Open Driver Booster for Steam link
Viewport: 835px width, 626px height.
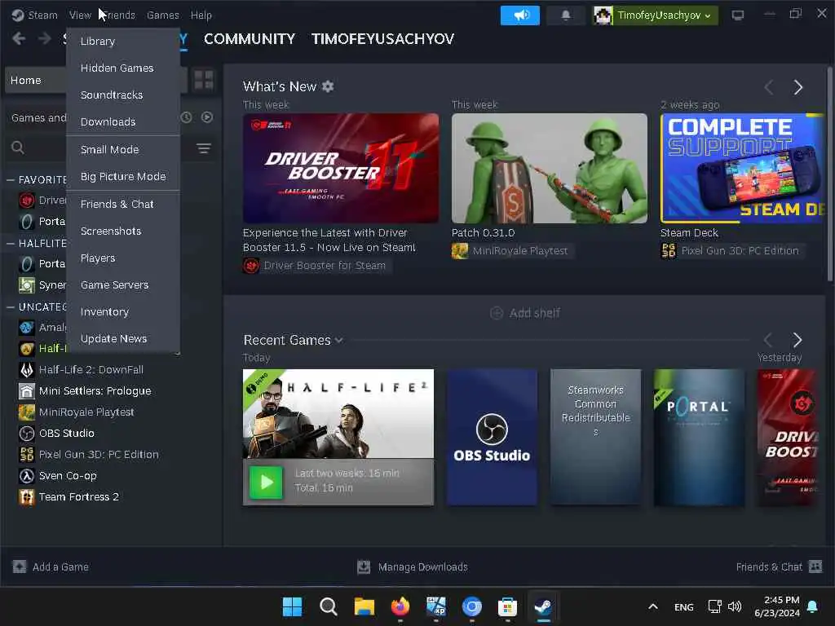317,266
